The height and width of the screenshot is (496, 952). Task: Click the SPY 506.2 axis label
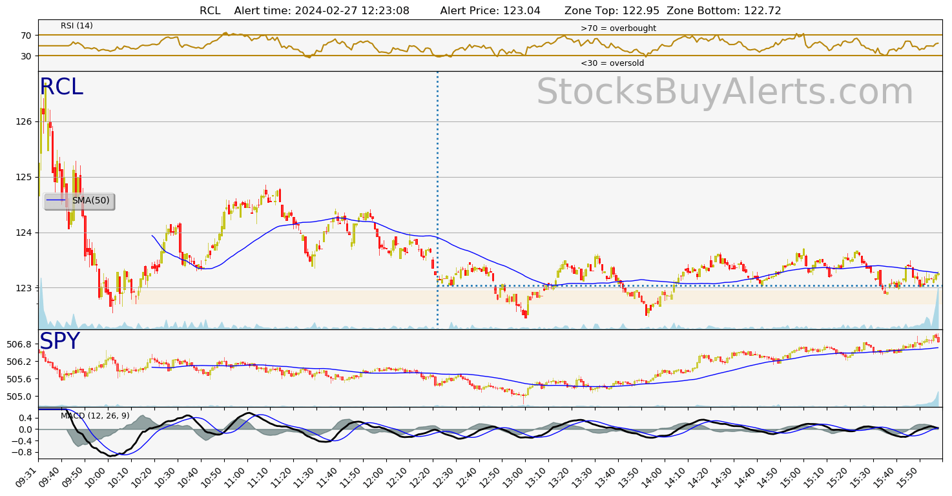tap(19, 362)
